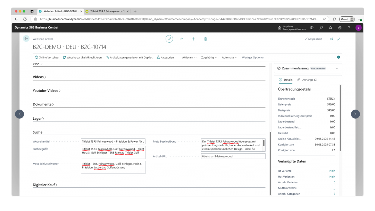
Task: Go back with the round arrow button
Action: pyautogui.click(x=26, y=39)
